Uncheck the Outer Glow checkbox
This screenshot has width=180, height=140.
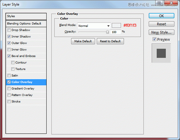pos(9,43)
